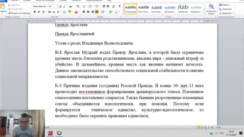Open Выделить (Select) dropdown
244x137 pixels.
pyautogui.click(x=226, y=13)
